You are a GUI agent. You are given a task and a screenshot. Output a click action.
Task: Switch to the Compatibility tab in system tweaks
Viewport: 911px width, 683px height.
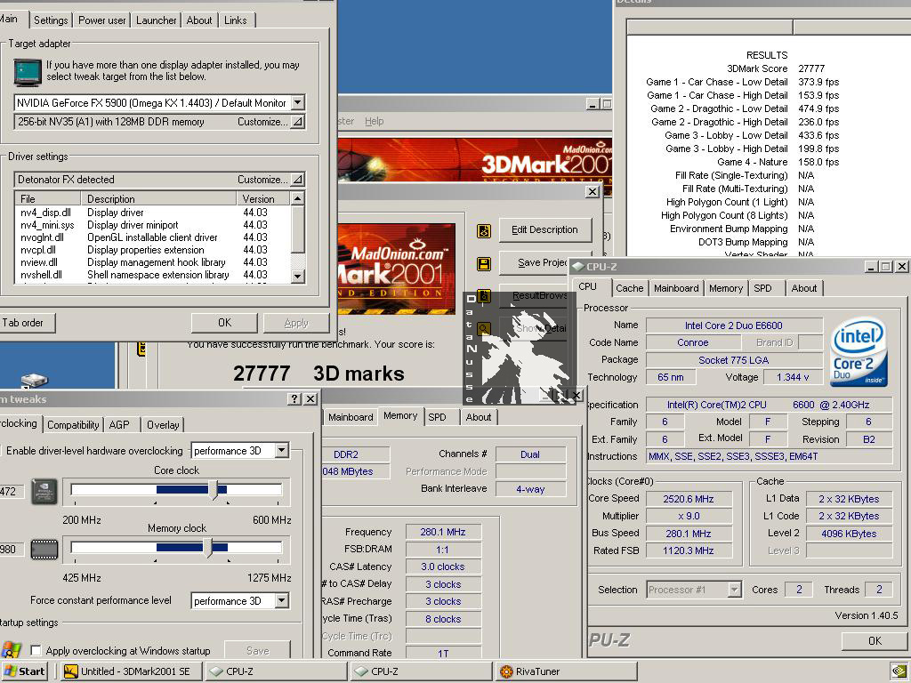[73, 424]
